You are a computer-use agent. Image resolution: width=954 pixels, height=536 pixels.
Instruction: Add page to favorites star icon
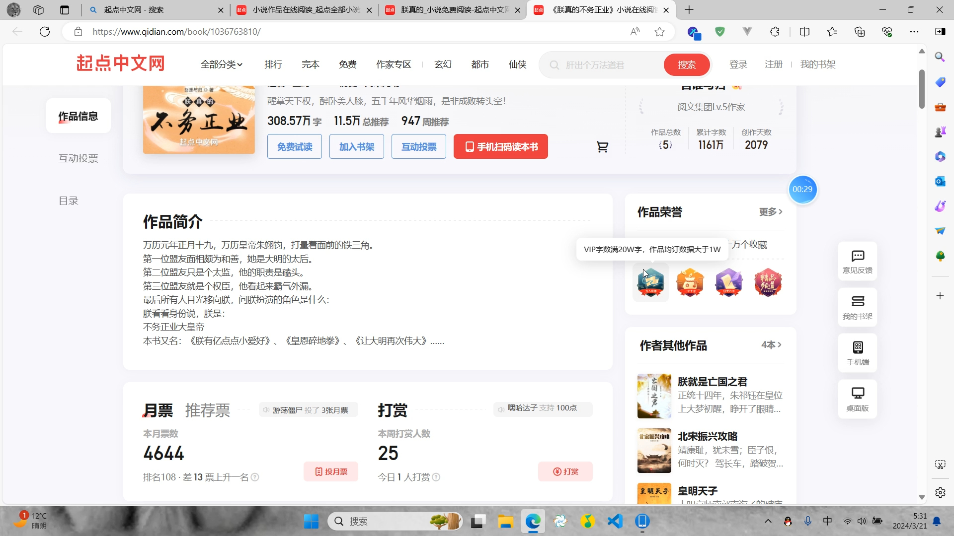pos(659,32)
